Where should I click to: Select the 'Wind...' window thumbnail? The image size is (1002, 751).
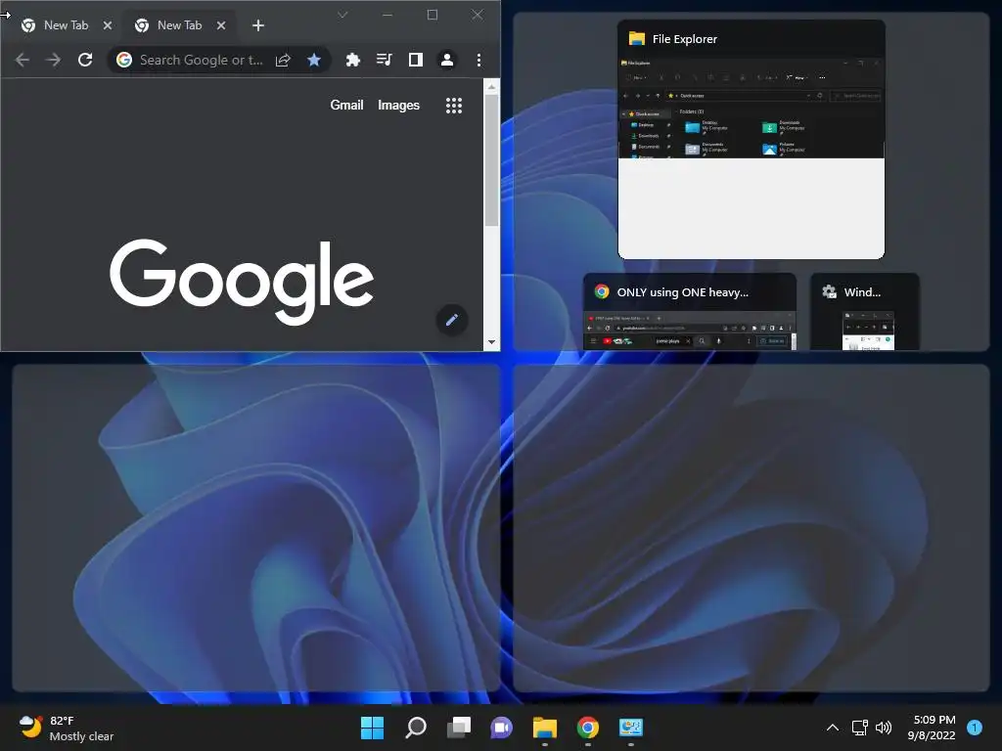865,312
